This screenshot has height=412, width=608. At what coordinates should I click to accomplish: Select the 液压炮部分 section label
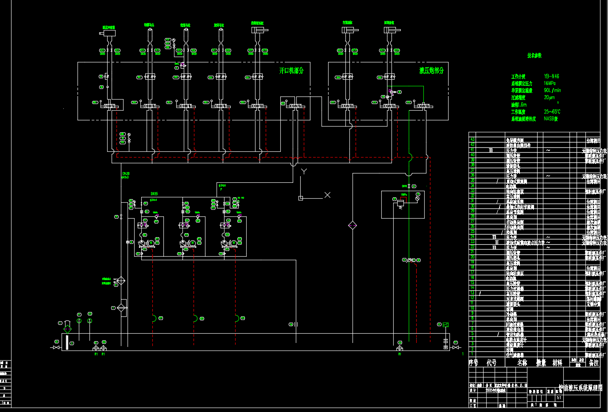(431, 70)
